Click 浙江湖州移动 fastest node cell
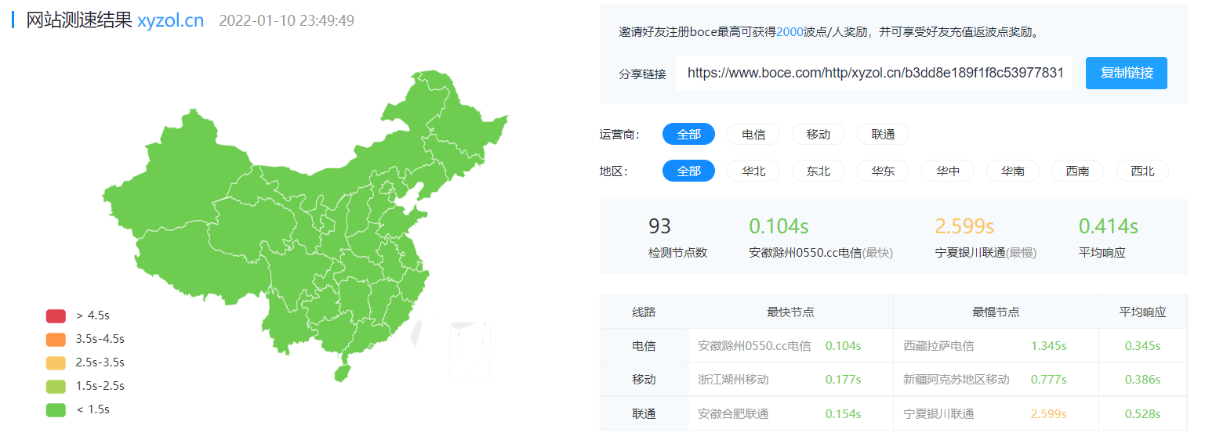Image resolution: width=1216 pixels, height=447 pixels. click(733, 379)
